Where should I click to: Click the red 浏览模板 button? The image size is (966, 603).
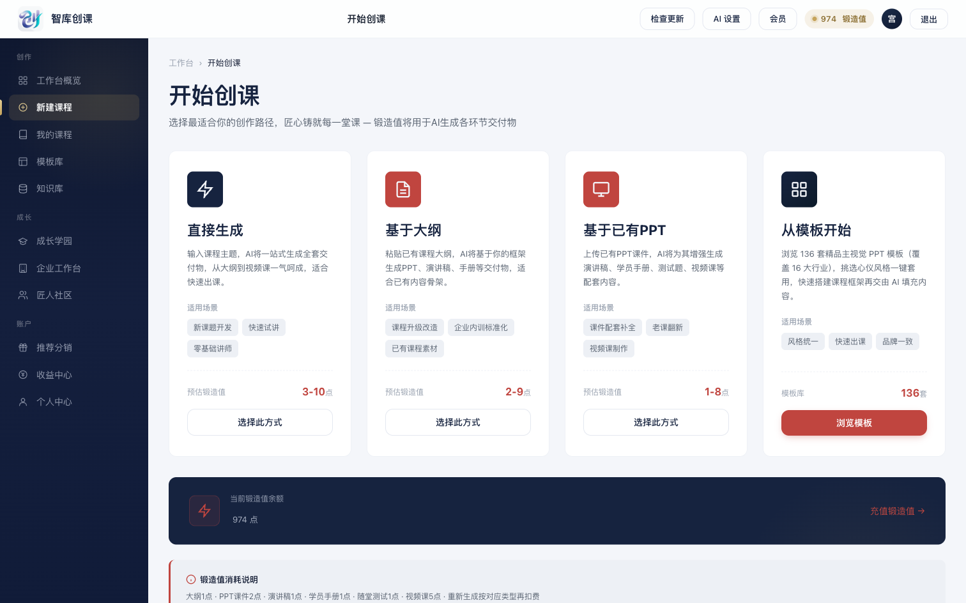[854, 423]
